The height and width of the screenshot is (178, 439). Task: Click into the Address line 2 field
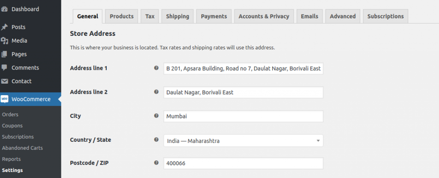click(x=243, y=92)
